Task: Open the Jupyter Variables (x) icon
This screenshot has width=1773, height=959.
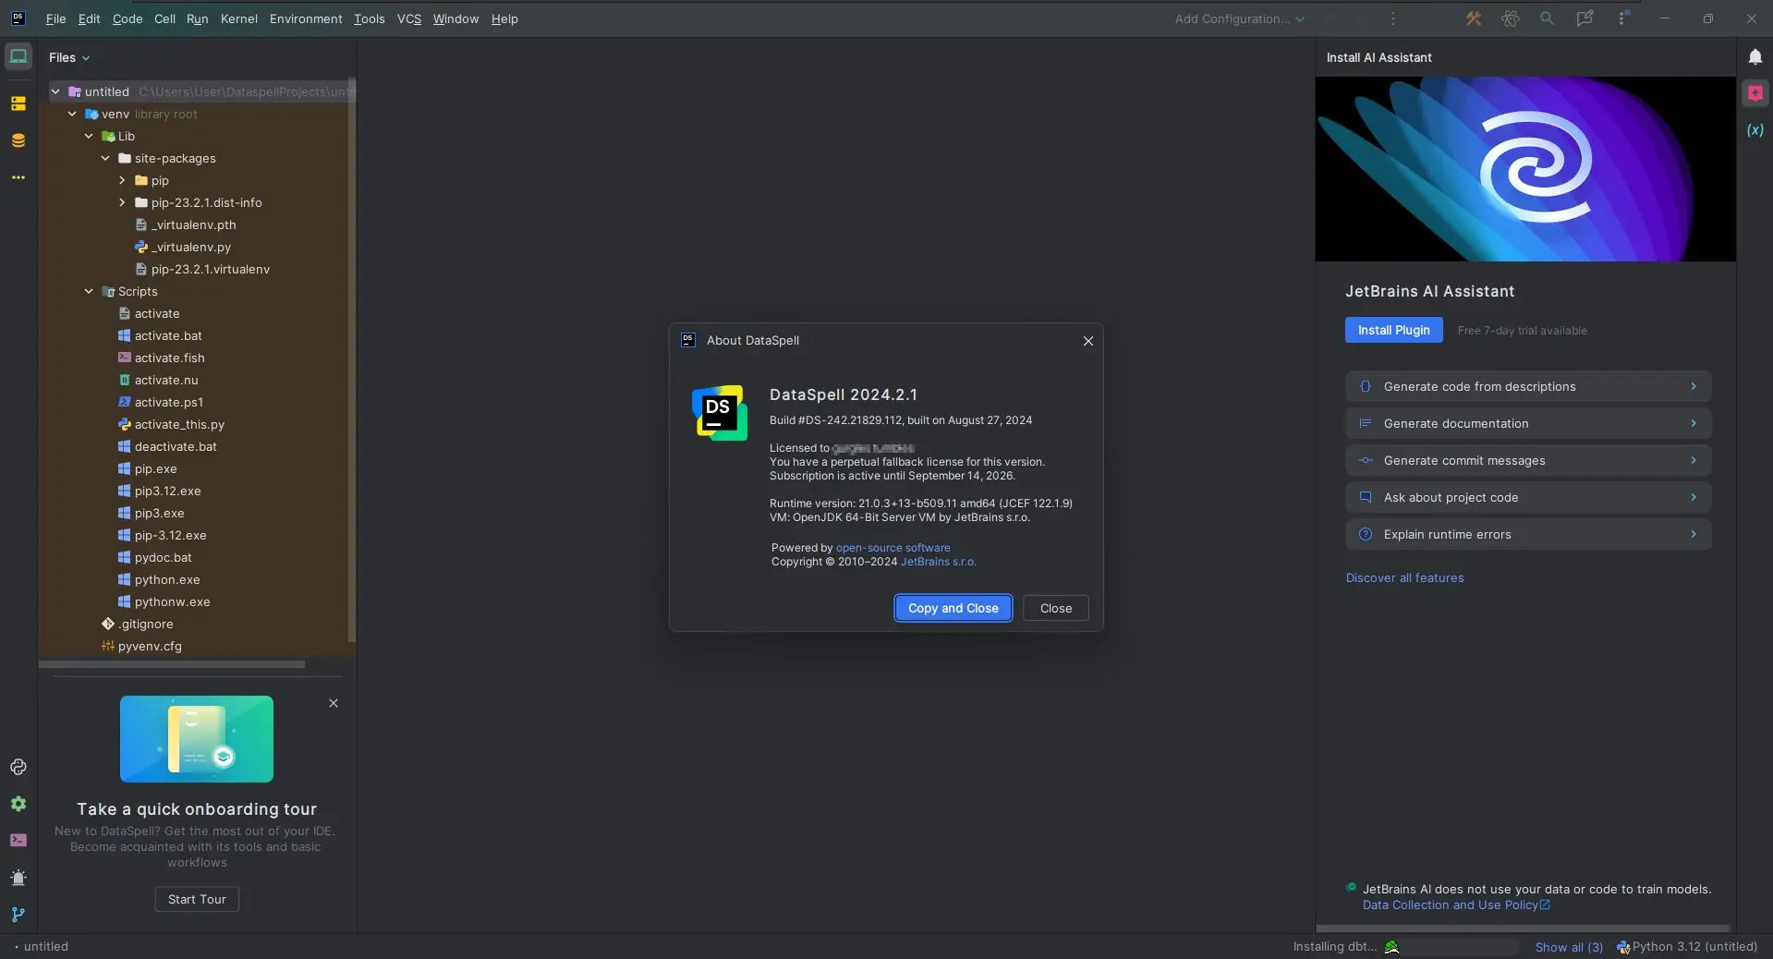Action: (1755, 130)
